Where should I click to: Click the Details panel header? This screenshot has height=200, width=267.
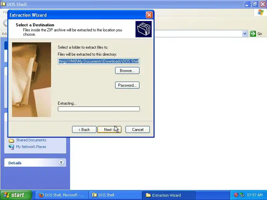click(35, 163)
